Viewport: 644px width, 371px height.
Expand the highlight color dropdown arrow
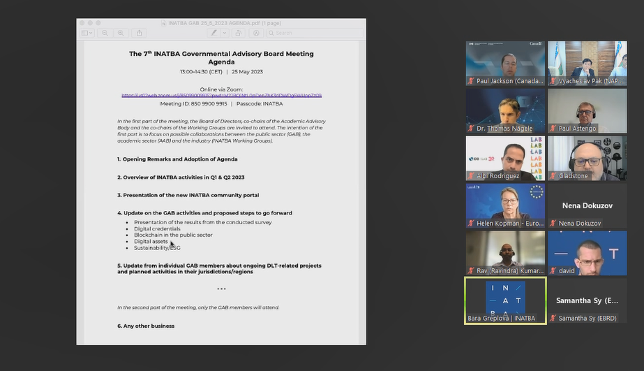(225, 33)
